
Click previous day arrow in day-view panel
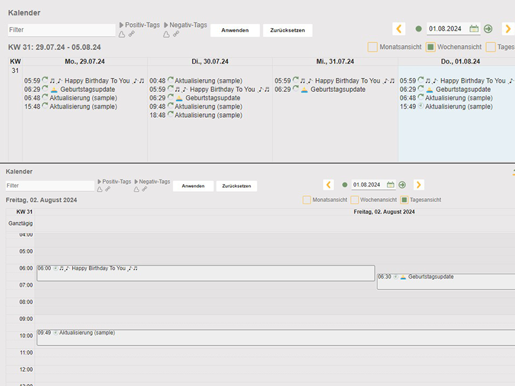pyautogui.click(x=328, y=185)
